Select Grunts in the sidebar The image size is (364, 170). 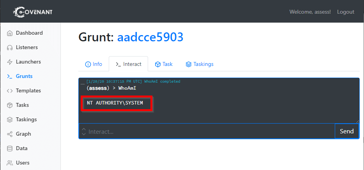(x=24, y=76)
